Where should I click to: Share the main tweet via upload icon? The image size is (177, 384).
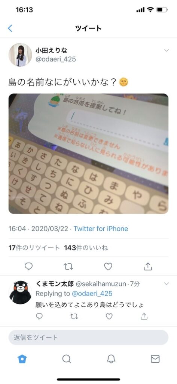148,266
